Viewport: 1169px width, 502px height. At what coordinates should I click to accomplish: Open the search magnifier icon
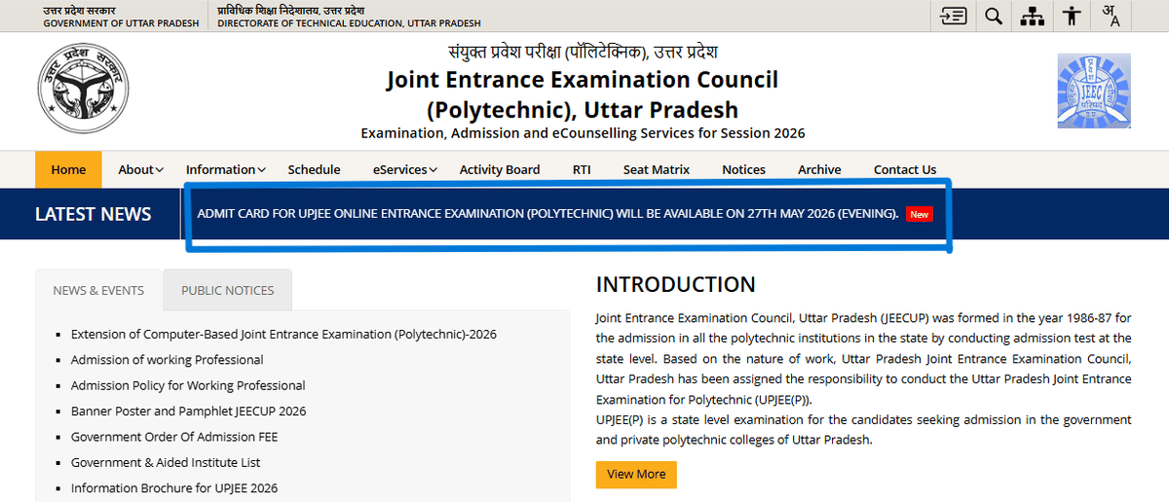coord(993,16)
